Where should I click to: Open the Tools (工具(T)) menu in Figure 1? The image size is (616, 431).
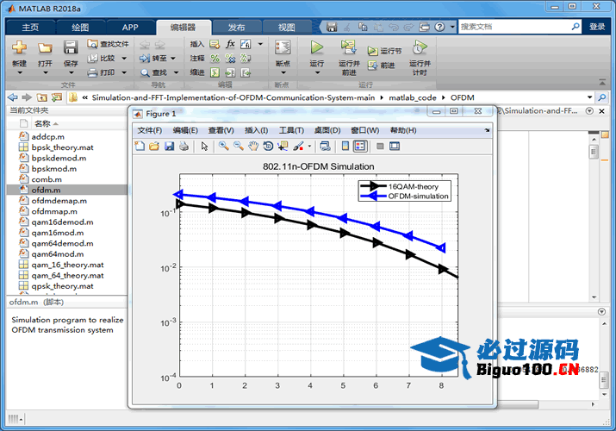(x=291, y=130)
